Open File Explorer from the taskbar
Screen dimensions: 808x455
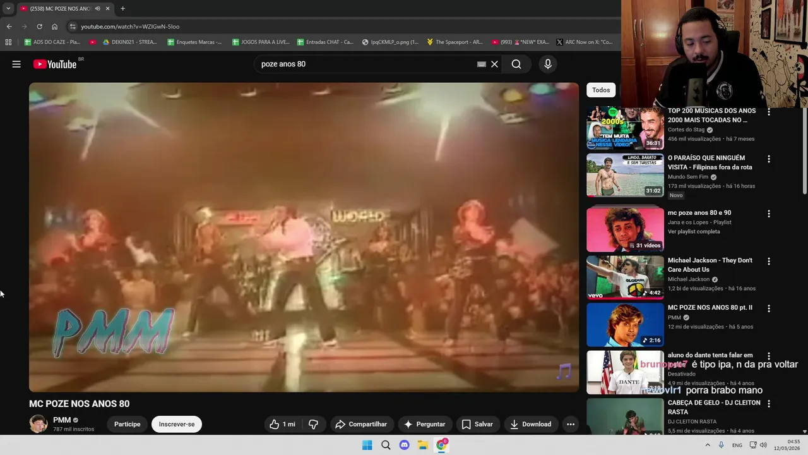click(x=423, y=445)
